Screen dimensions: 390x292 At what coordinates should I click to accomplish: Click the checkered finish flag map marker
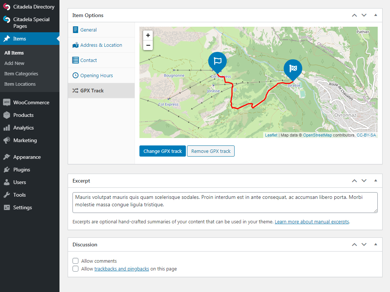coord(293,69)
